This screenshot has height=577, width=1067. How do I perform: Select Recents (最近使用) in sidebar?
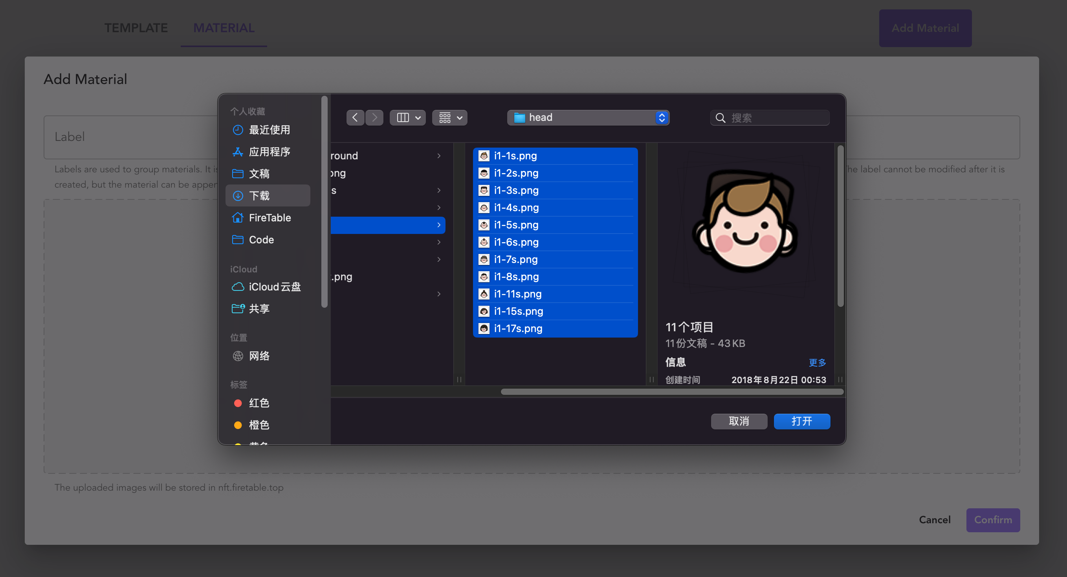269,130
